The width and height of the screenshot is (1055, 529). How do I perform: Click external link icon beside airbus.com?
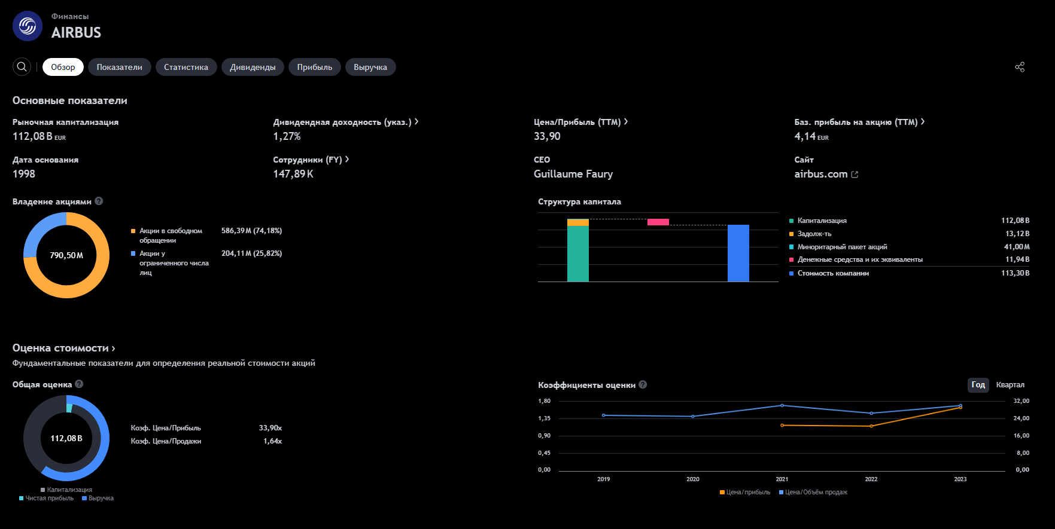click(x=855, y=175)
